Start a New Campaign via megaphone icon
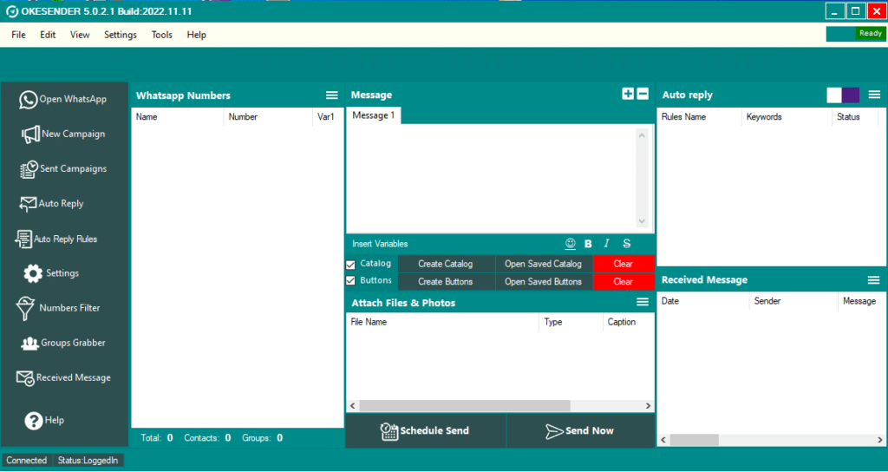The width and height of the screenshot is (888, 472). click(30, 134)
